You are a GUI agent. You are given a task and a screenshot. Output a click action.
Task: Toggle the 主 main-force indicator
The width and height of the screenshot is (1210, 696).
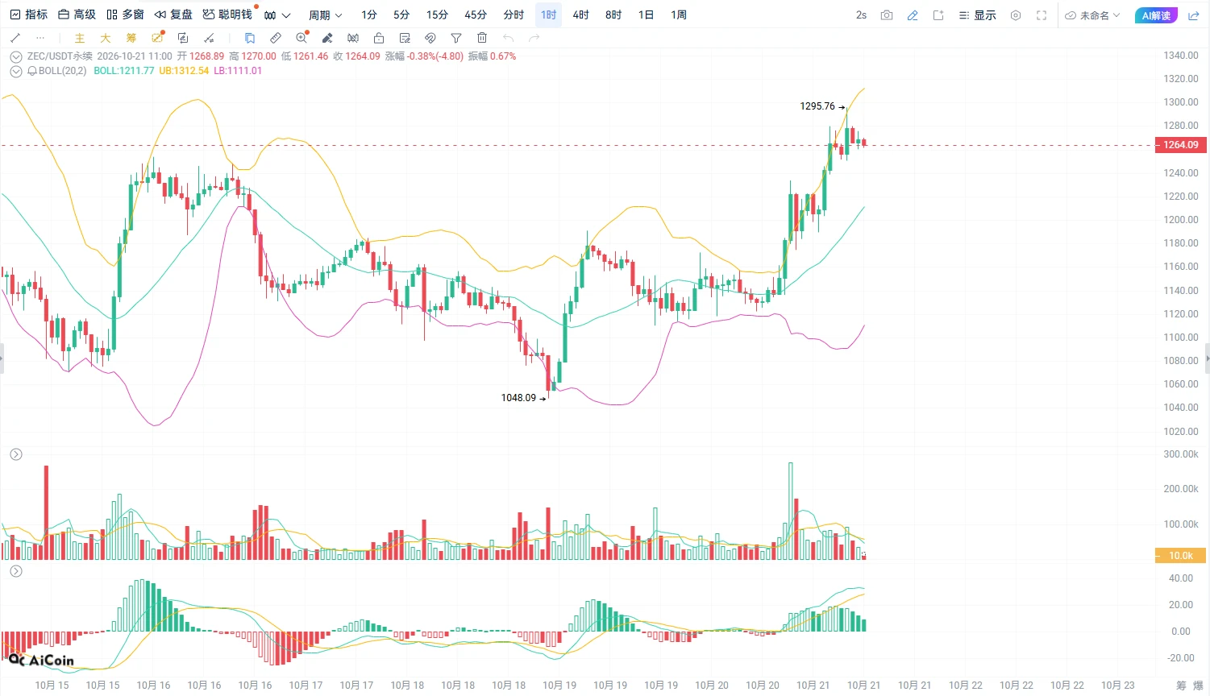[x=79, y=38]
